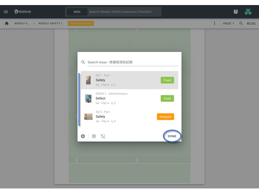The width and height of the screenshot is (259, 194).
Task: Focus the Search Weekly Safety Inspection Checklist field
Action: pos(124,12)
